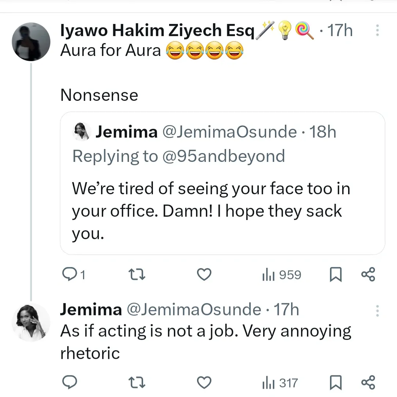The height and width of the screenshot is (397, 397).
Task: Share the "Aura for Aura" tweet
Action: (x=368, y=275)
